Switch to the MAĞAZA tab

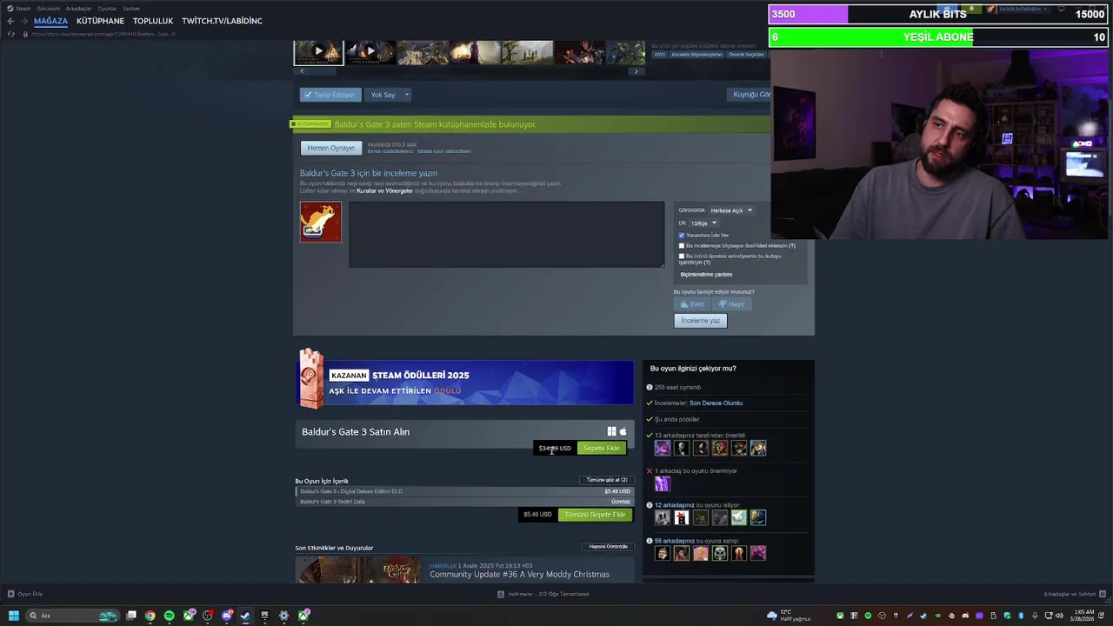point(50,21)
